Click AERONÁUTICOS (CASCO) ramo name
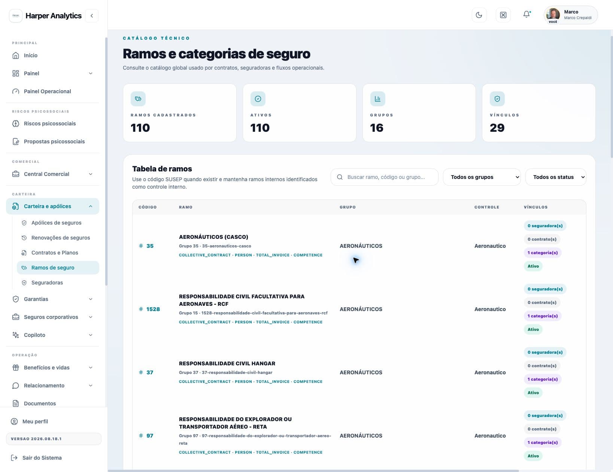The width and height of the screenshot is (613, 472). tap(213, 237)
